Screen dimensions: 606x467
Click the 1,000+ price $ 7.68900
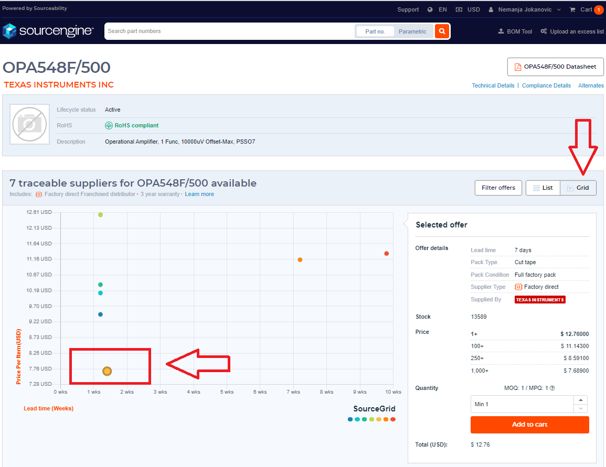(x=576, y=371)
